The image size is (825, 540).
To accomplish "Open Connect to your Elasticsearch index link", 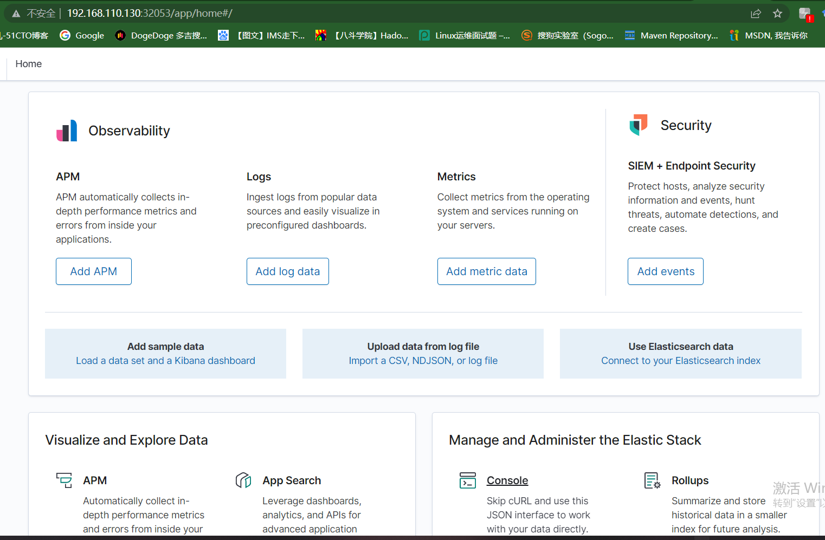I will click(681, 361).
